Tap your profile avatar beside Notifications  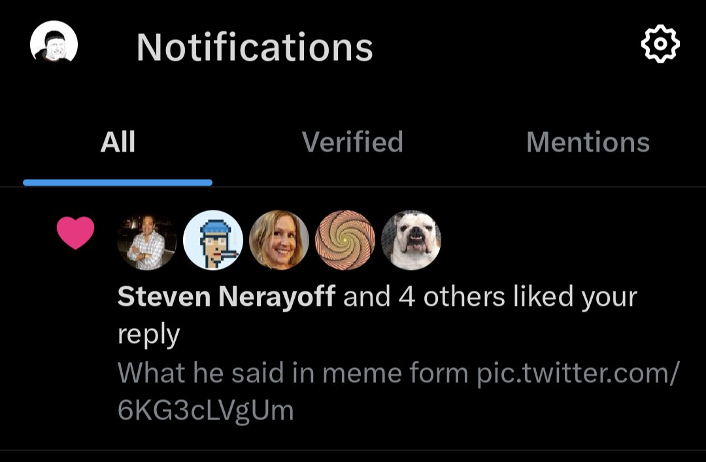(x=54, y=44)
